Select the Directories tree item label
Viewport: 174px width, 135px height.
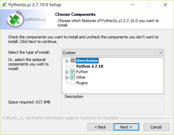click(87, 61)
